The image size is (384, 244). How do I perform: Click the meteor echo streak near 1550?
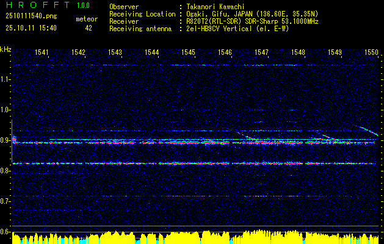point(366,130)
